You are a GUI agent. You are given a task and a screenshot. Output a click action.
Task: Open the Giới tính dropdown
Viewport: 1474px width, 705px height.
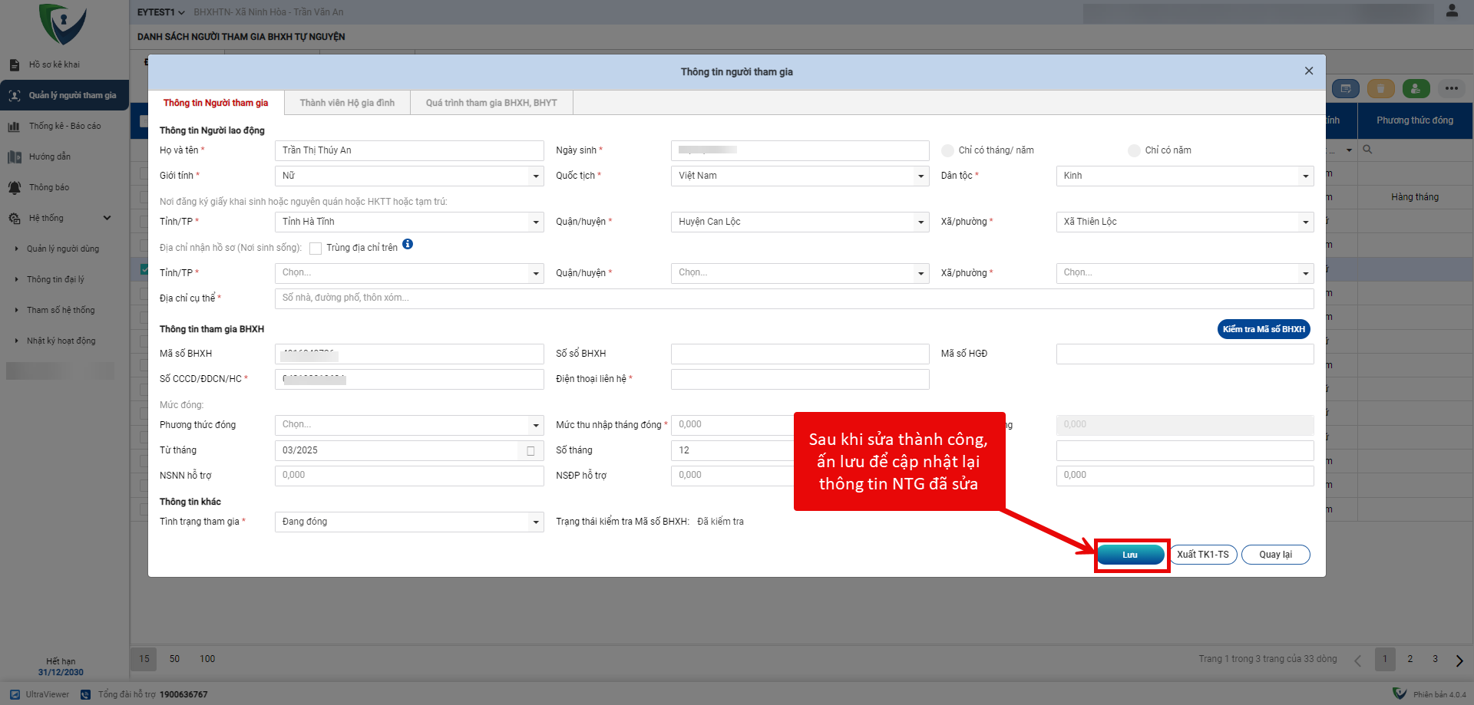click(x=536, y=176)
